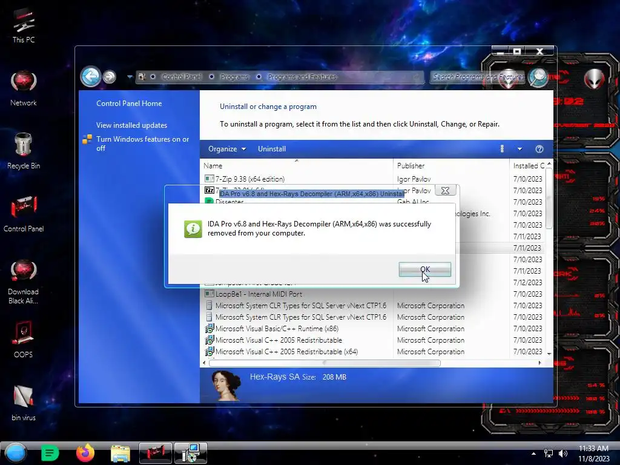Sort by the Publisher column header
620x465 pixels.
click(451, 166)
